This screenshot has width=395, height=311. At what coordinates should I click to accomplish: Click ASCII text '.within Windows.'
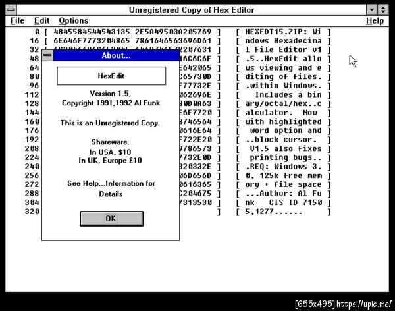click(x=283, y=86)
